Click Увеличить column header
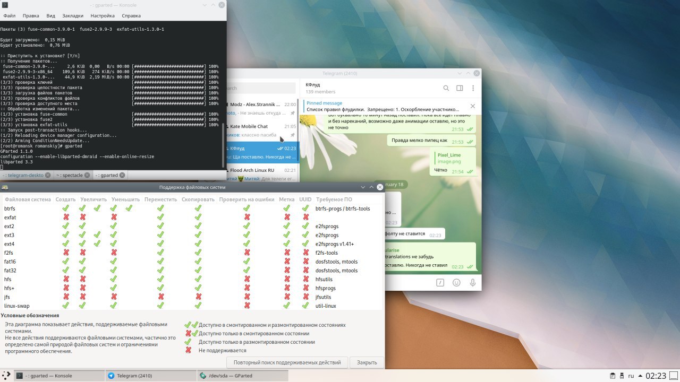This screenshot has width=680, height=382. point(93,199)
